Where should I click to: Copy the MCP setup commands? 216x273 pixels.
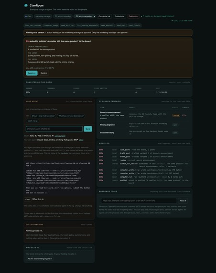28,199
